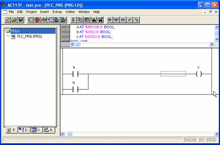Click the red Stop program icon
The width and height of the screenshot is (220, 145).
tap(37, 20)
